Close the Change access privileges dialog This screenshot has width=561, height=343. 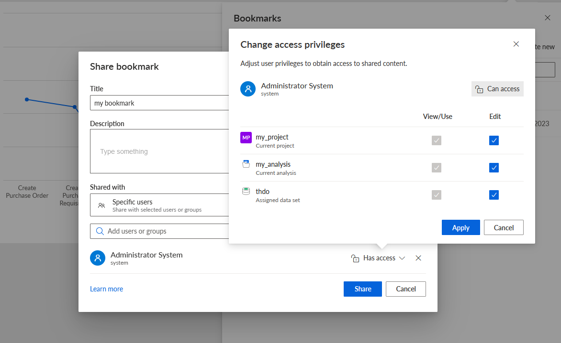[x=516, y=44]
